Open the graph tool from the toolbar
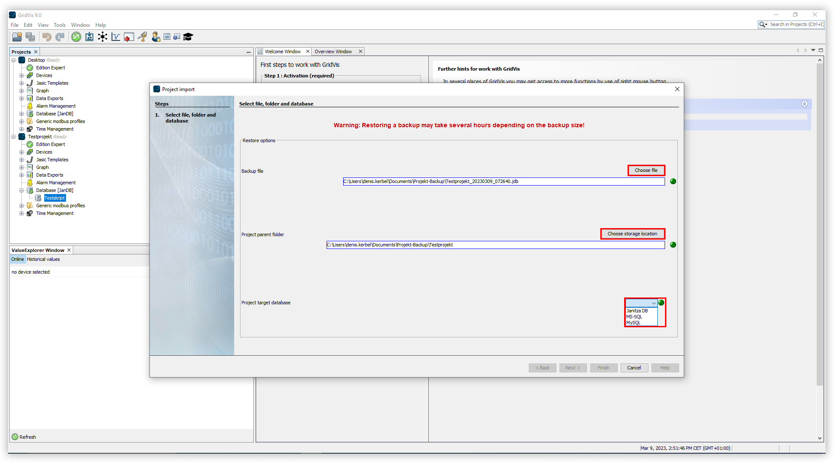The image size is (840, 466). (115, 37)
